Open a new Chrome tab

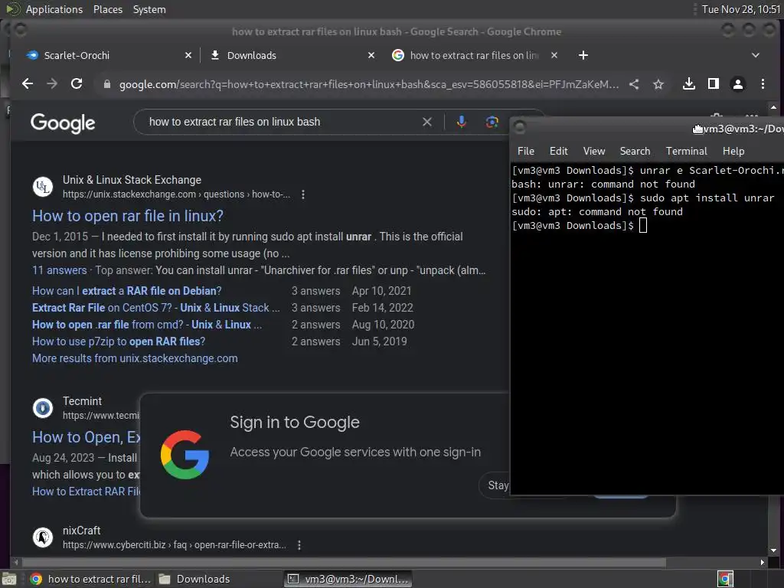583,55
